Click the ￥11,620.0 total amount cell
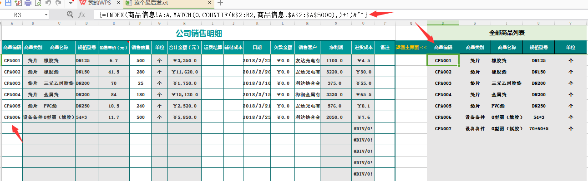 click(x=184, y=72)
